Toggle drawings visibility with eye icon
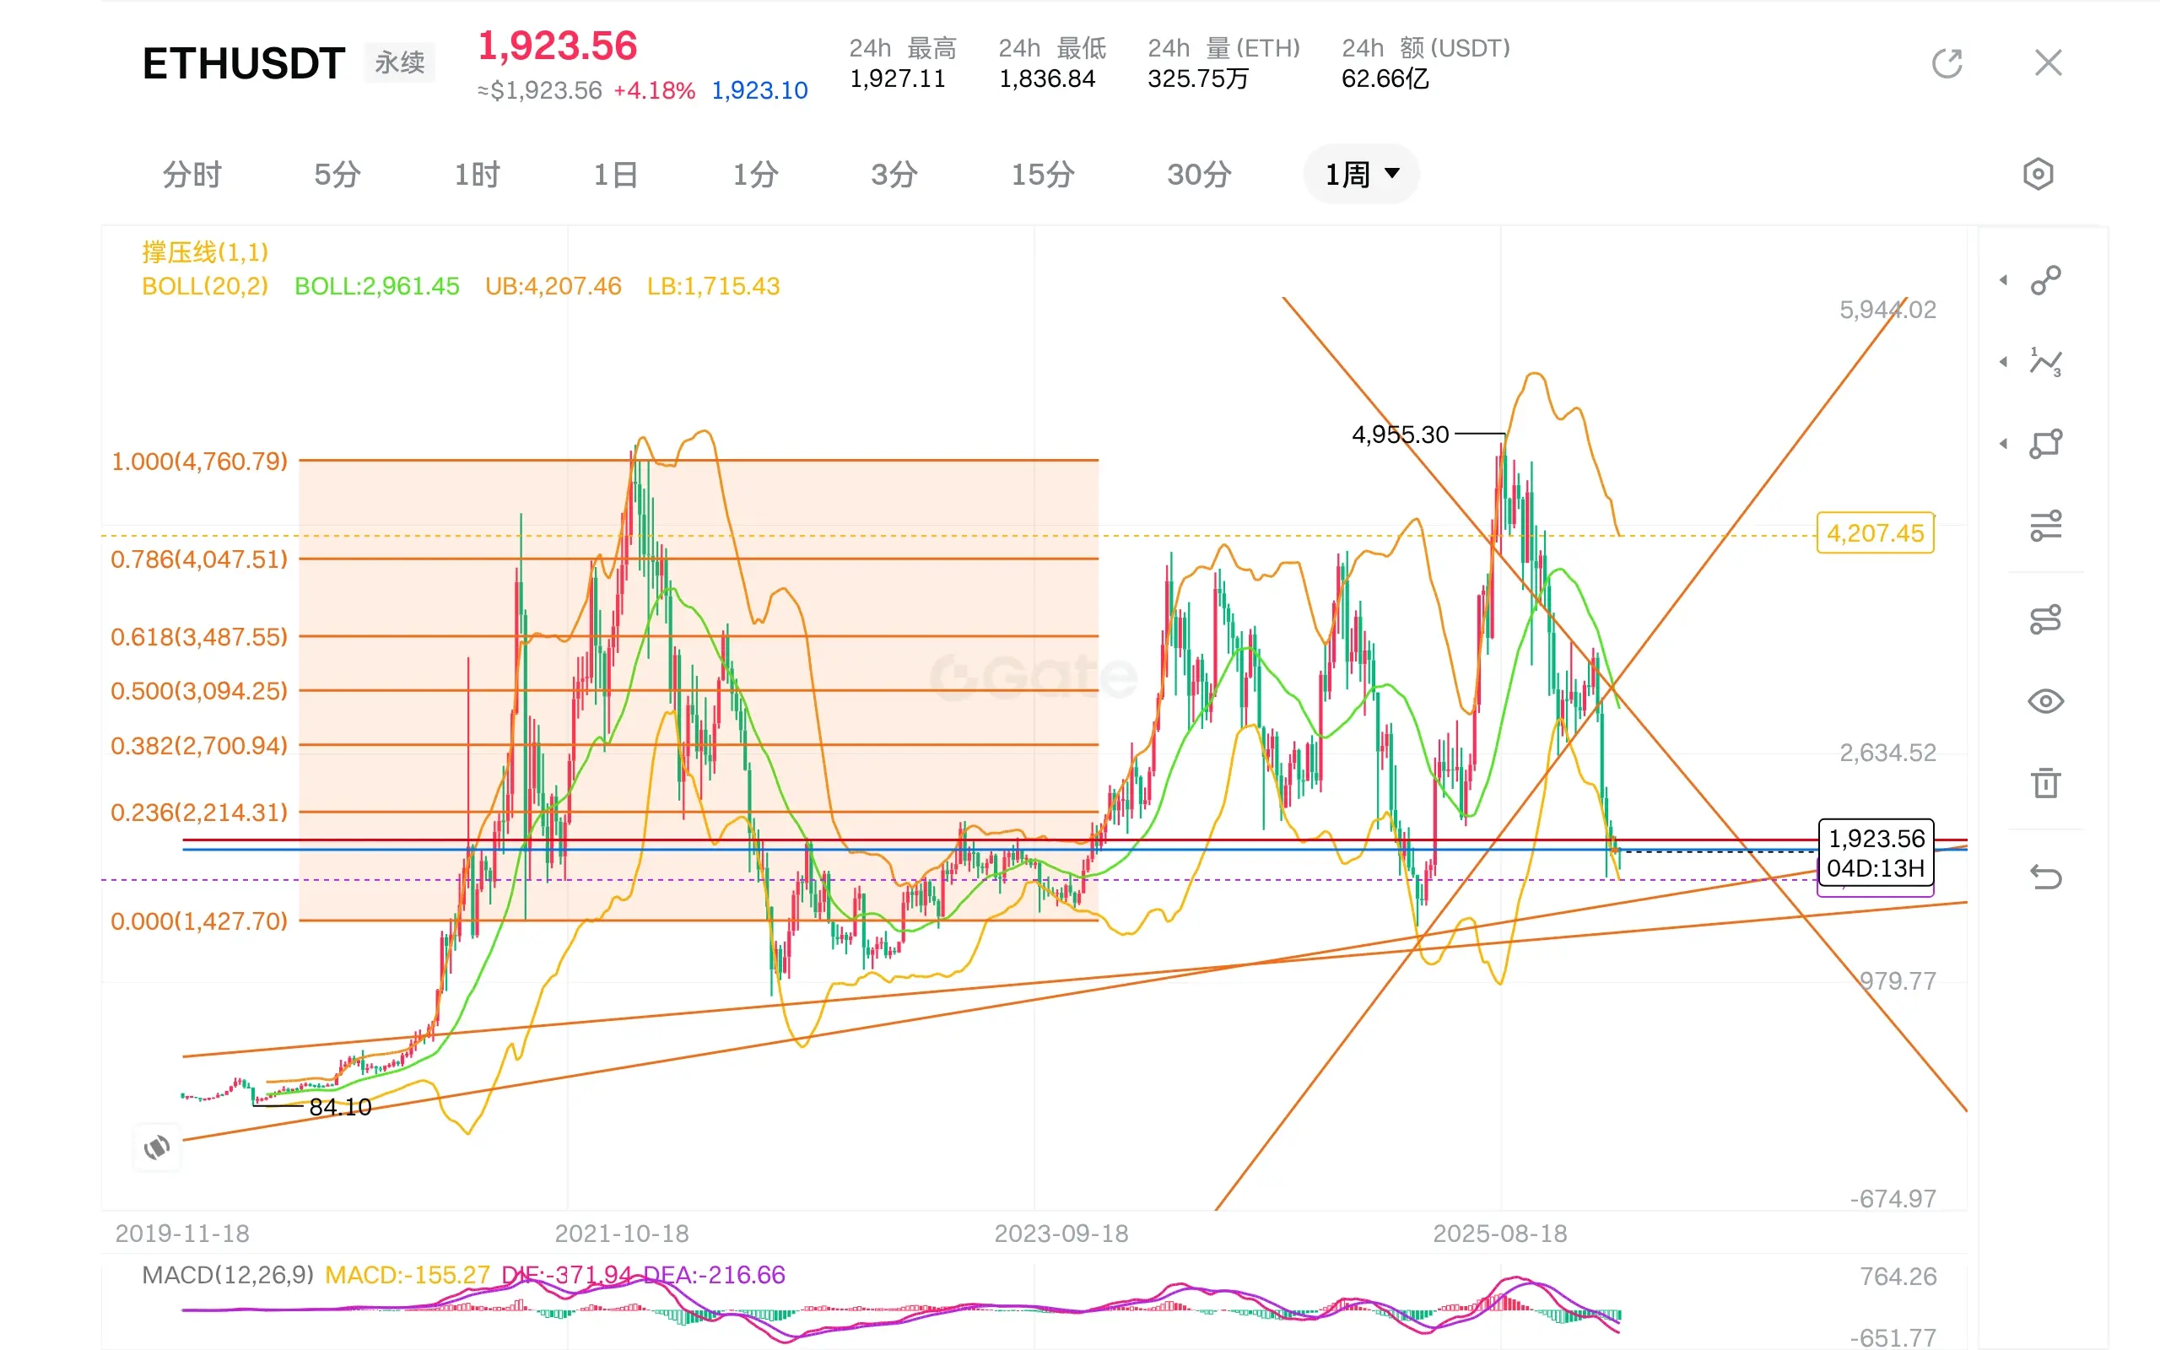This screenshot has width=2160, height=1350. click(x=2045, y=701)
